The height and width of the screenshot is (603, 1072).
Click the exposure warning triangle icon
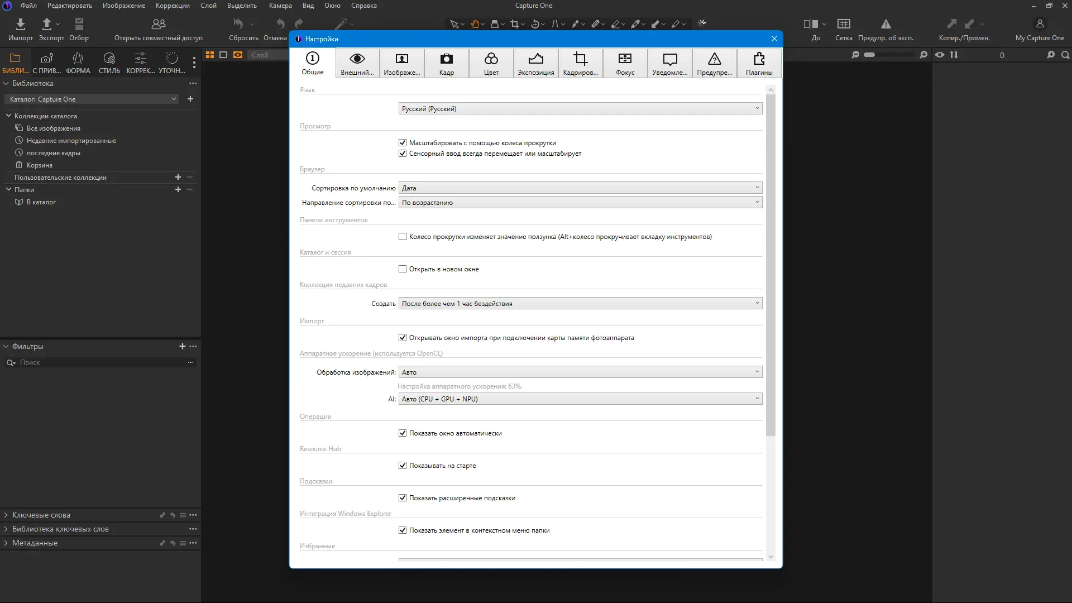pyautogui.click(x=886, y=24)
